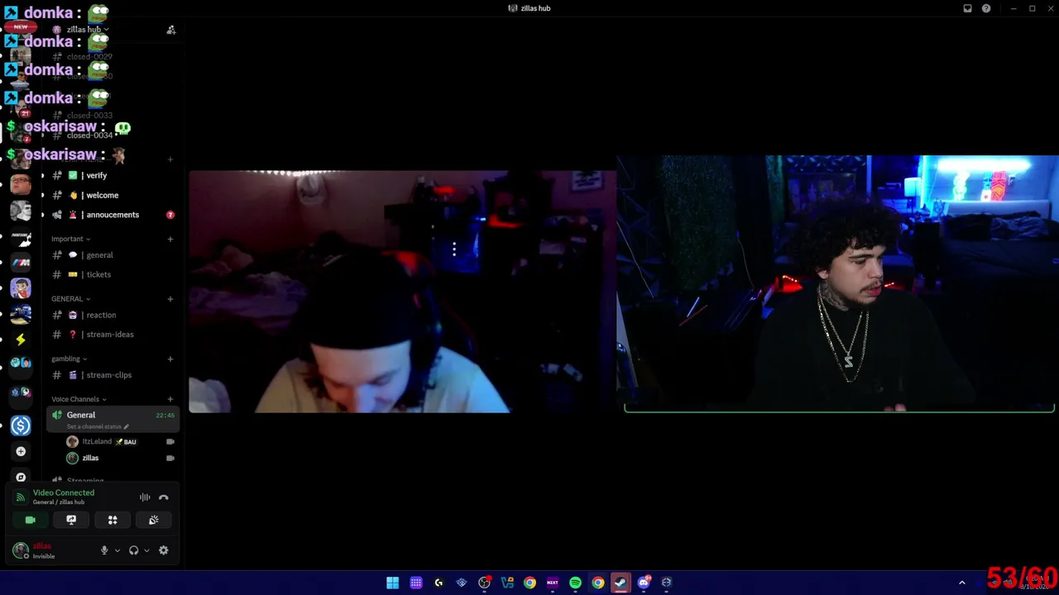Open the welcome channel
Screen dimensions: 1059x595
pos(113,195)
